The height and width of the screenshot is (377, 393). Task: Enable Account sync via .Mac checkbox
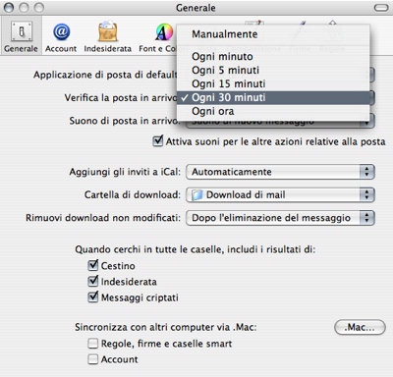pos(92,359)
